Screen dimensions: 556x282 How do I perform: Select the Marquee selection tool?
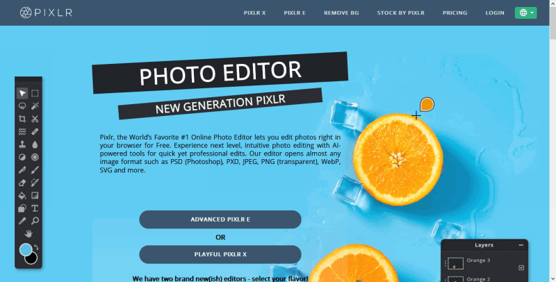click(35, 93)
